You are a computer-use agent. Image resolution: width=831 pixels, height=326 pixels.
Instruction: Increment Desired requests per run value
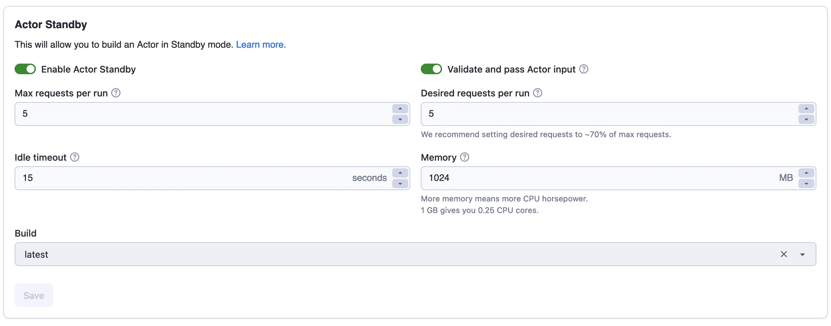point(806,109)
